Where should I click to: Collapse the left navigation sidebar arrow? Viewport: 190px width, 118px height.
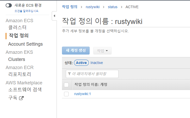[x=54, y=16]
